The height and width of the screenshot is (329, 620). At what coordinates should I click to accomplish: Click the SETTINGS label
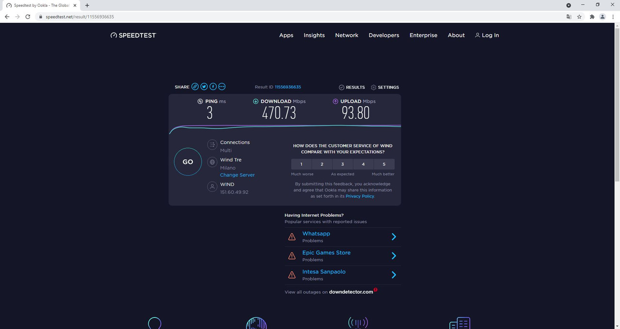[x=388, y=87]
